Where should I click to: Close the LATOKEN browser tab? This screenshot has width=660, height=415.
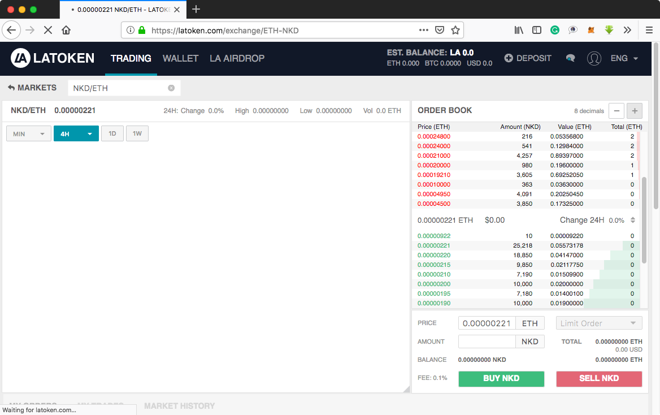click(x=177, y=9)
